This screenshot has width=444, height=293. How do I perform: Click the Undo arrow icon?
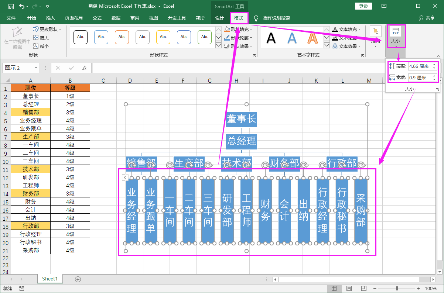tap(21, 6)
